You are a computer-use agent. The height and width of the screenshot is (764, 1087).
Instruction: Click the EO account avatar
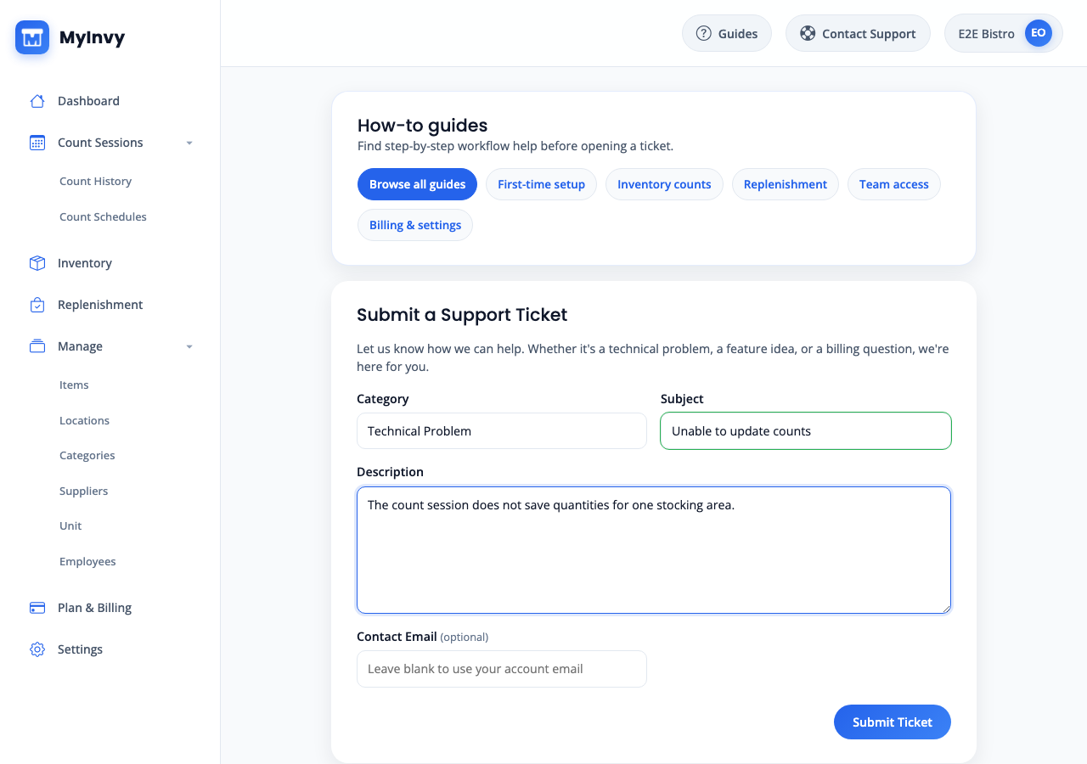pos(1038,33)
